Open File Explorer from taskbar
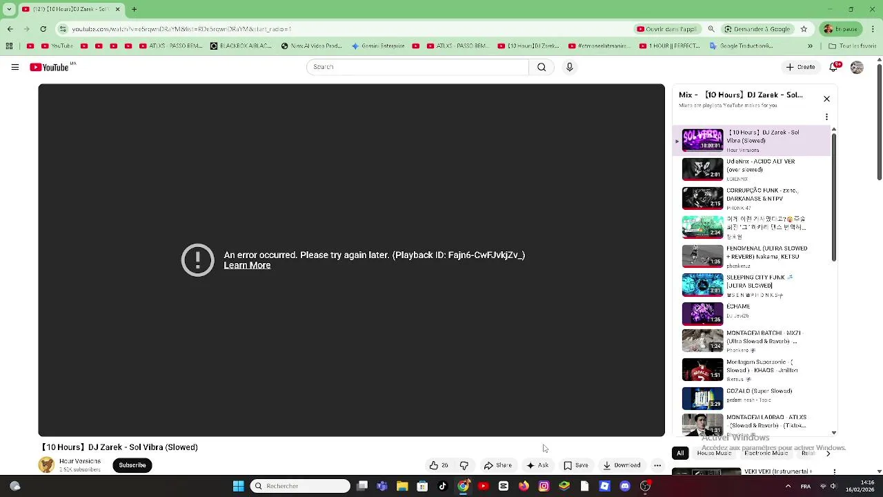This screenshot has width=883, height=497. [402, 486]
